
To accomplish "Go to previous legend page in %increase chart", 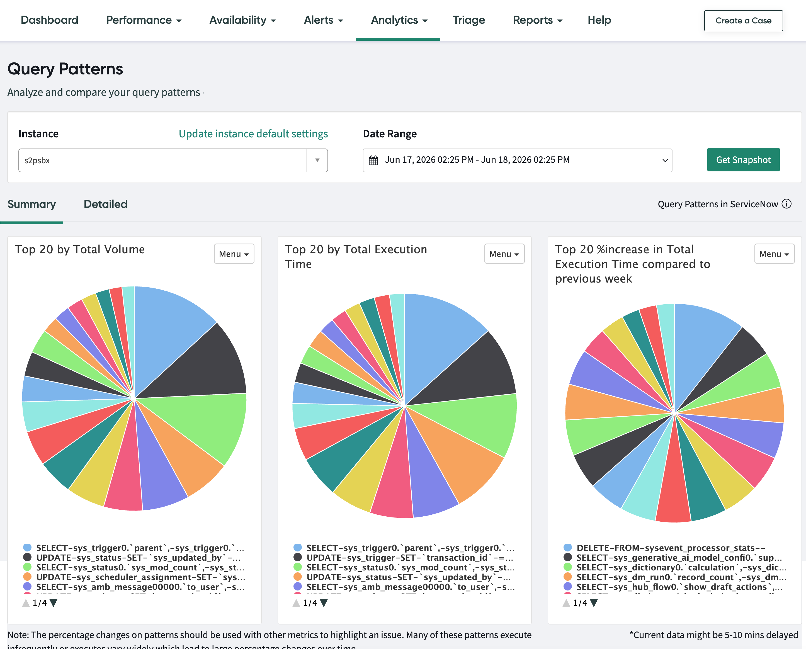I will 566,603.
